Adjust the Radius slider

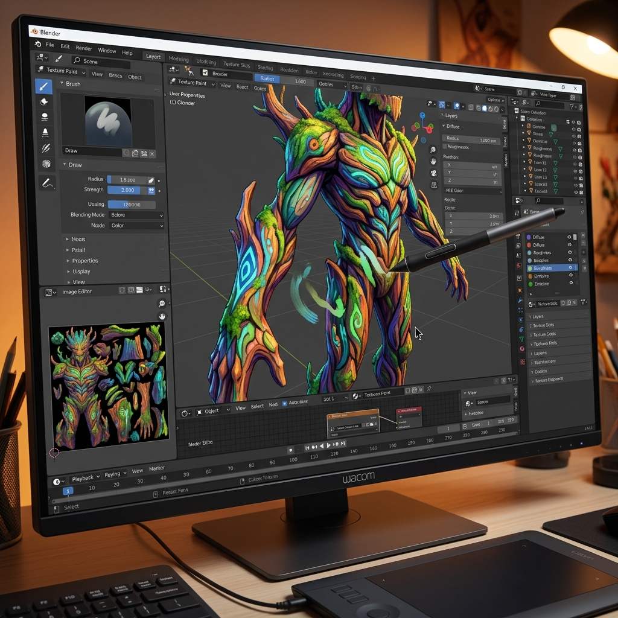tap(128, 180)
